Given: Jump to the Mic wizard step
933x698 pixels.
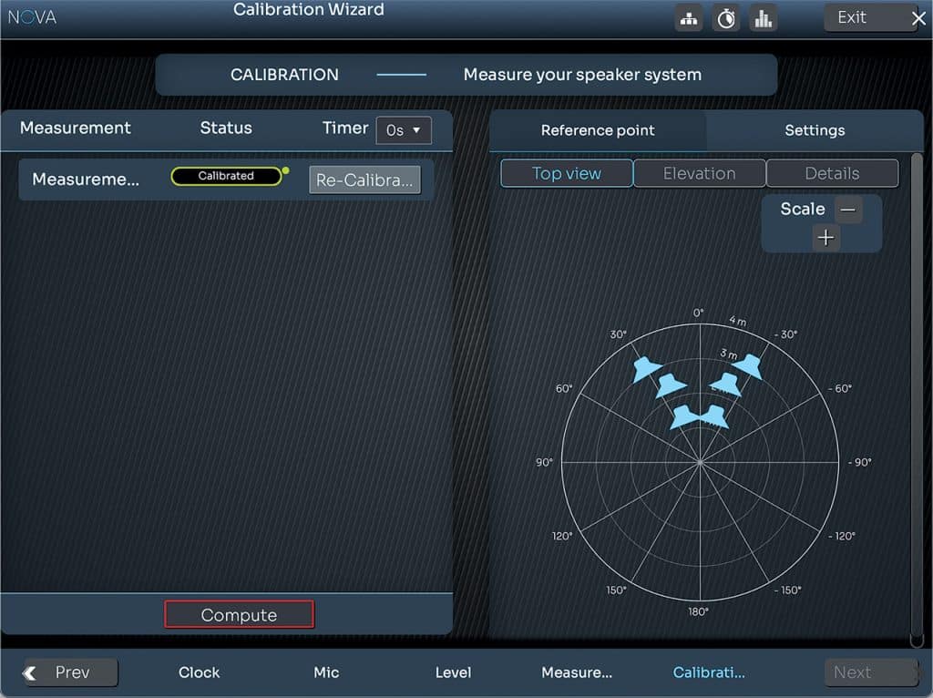Looking at the screenshot, I should click(326, 672).
